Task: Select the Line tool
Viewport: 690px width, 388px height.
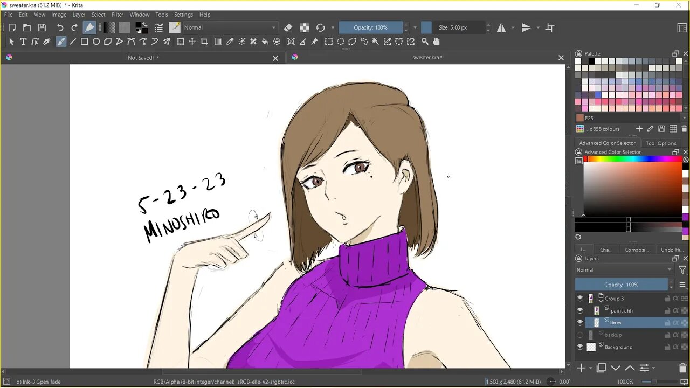Action: tap(73, 41)
